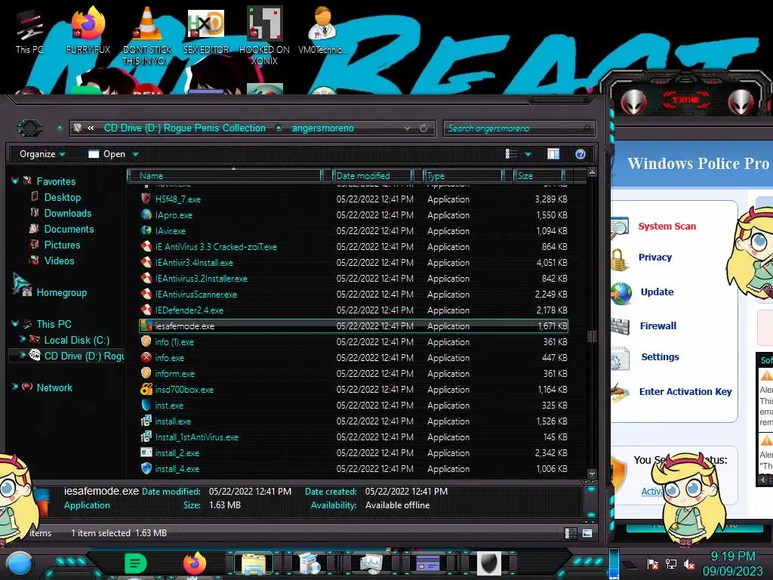Click the info.exe red X file icon

pos(146,357)
